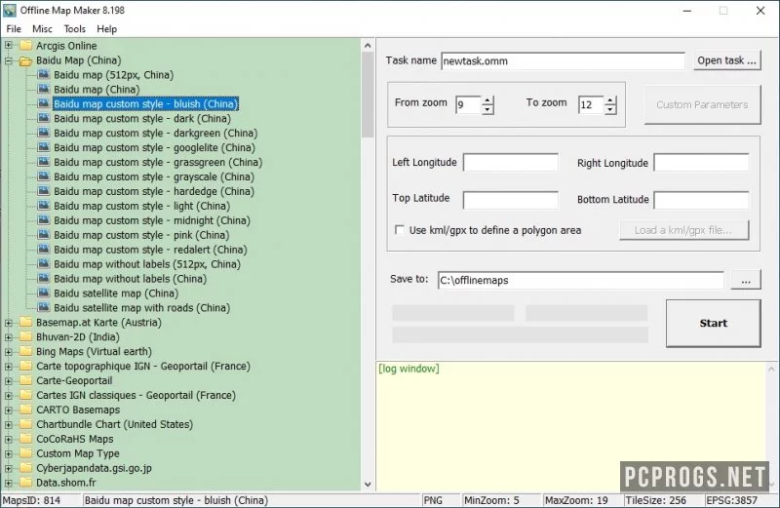Click the Load a kml/gpx file... button
Viewport: 780px width, 508px height.
tap(684, 230)
